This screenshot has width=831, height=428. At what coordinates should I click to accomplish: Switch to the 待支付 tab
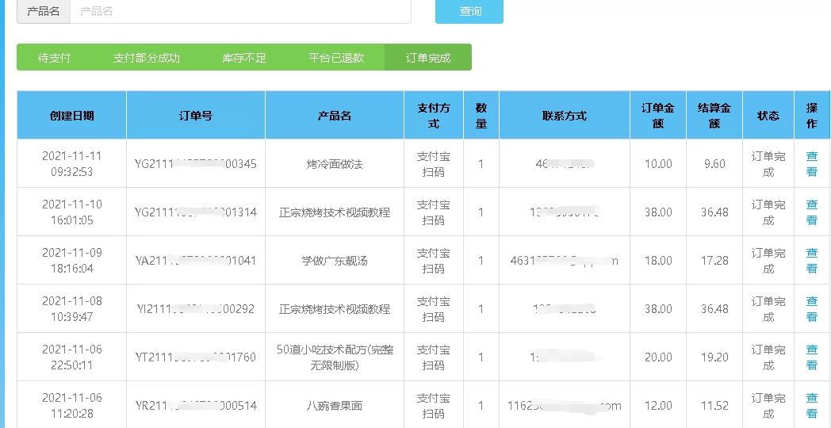pyautogui.click(x=54, y=58)
